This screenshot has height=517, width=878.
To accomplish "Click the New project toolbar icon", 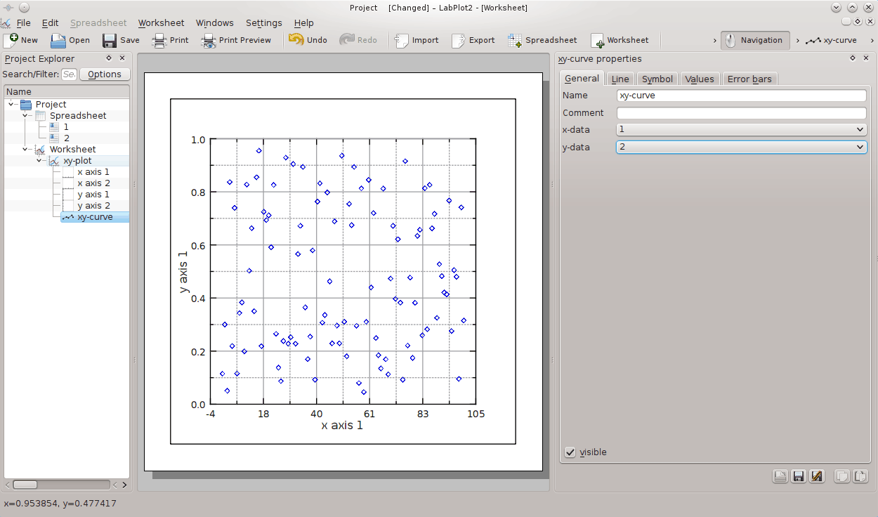I will coord(11,40).
